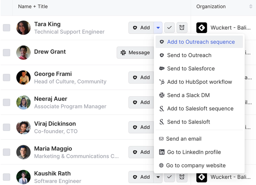Click the alarm clock icon for Tara King

coord(182,28)
